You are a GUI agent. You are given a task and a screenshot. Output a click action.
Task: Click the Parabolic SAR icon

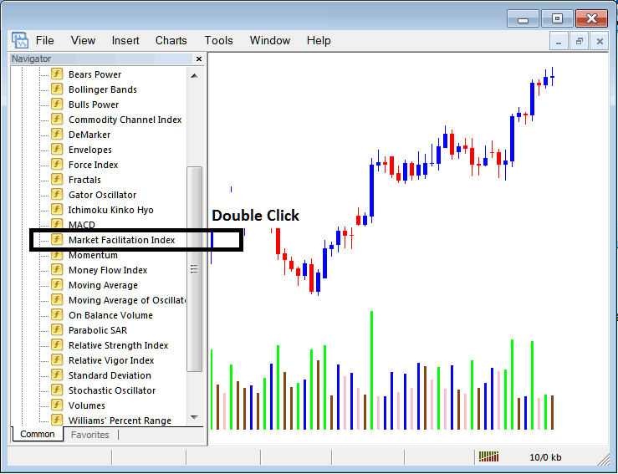tap(57, 329)
